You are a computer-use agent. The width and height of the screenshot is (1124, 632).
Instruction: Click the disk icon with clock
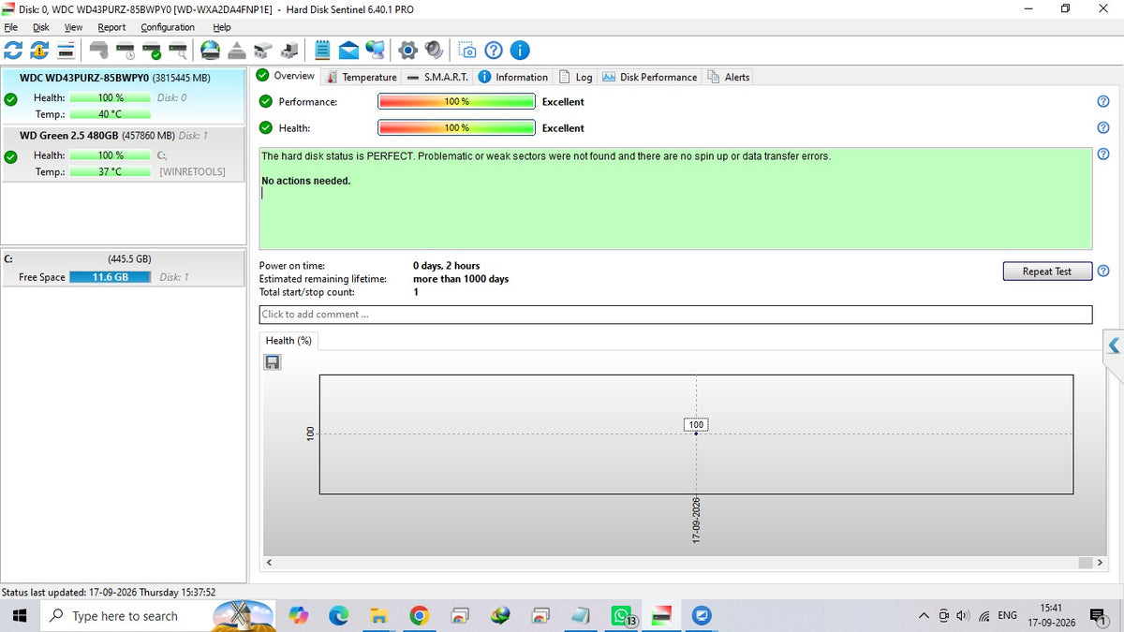[x=126, y=50]
